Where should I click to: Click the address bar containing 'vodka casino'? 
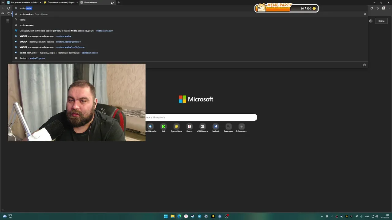(x=190, y=8)
